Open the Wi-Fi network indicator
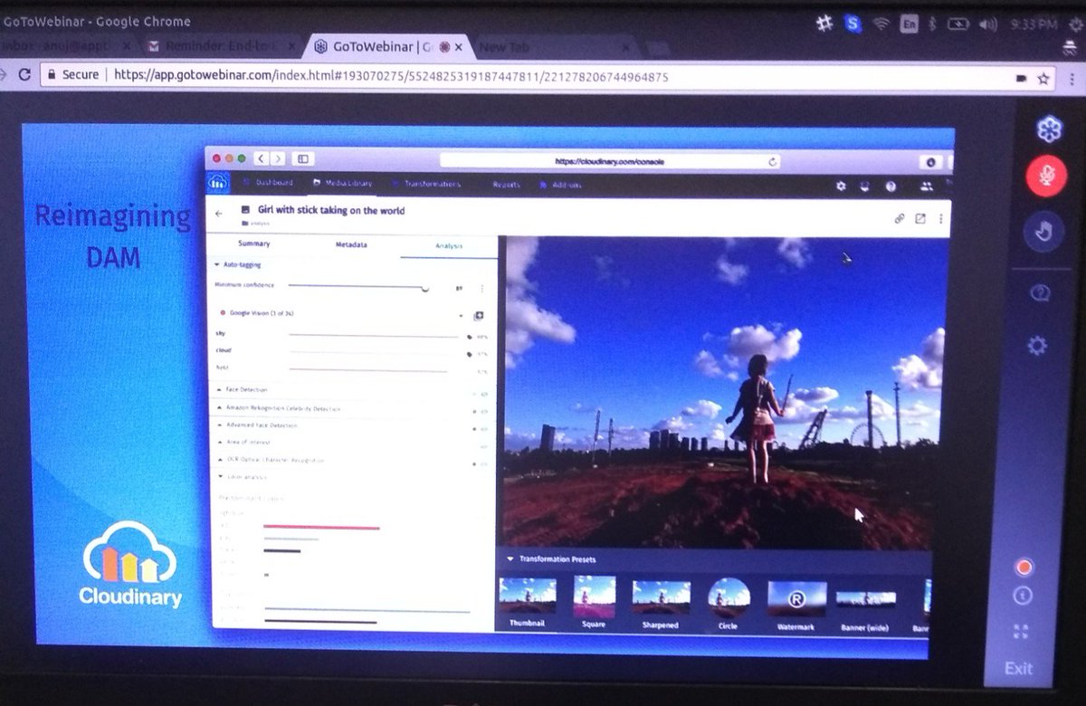1086x706 pixels. point(881,25)
